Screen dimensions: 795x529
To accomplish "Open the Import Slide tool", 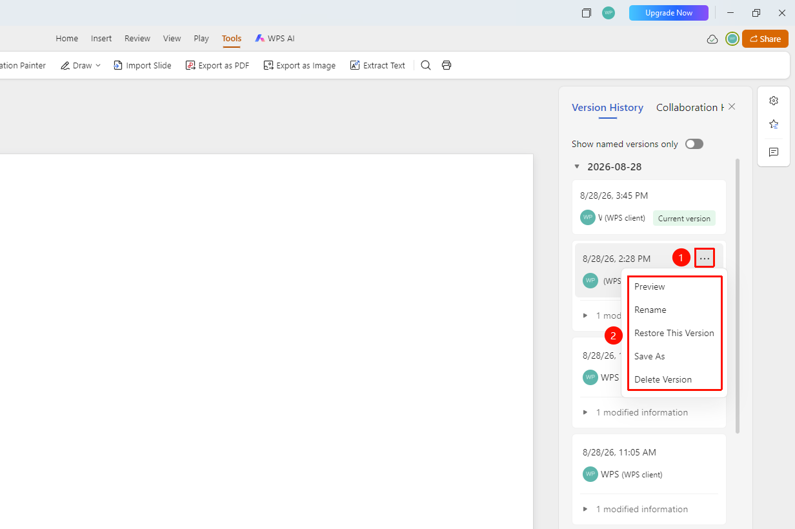I will [143, 65].
